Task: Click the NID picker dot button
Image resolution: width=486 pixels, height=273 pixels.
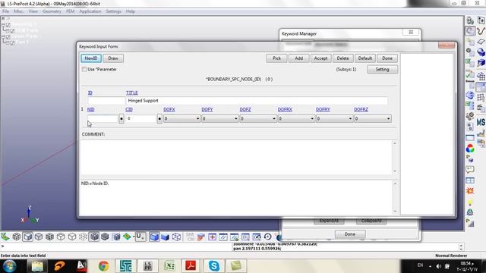Action: coord(121,118)
